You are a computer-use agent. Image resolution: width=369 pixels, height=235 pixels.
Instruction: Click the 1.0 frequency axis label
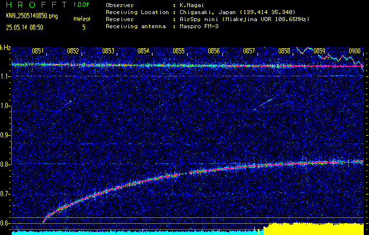pos(5,106)
